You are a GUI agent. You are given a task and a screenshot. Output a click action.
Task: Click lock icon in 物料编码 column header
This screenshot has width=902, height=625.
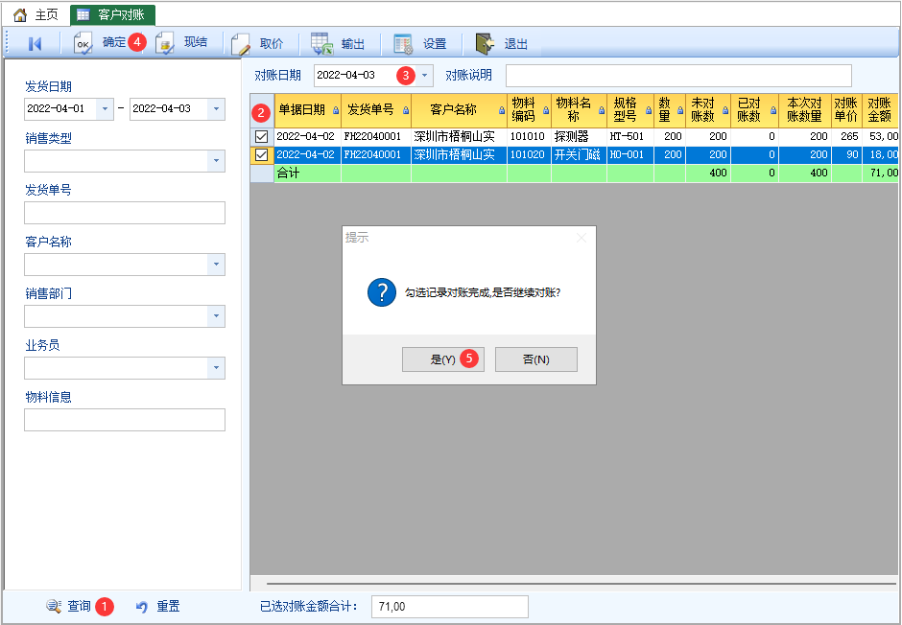[x=546, y=110]
